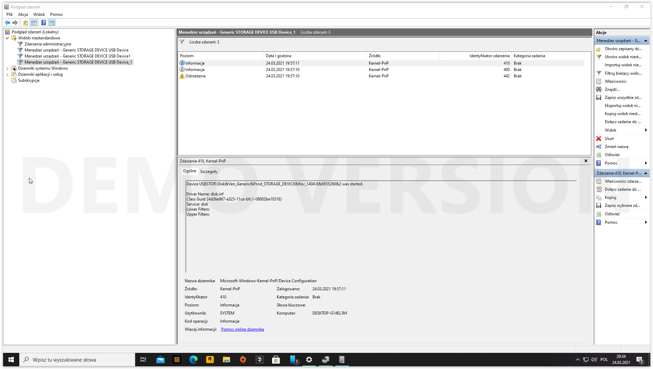Open the Akcja menu

pyautogui.click(x=23, y=14)
